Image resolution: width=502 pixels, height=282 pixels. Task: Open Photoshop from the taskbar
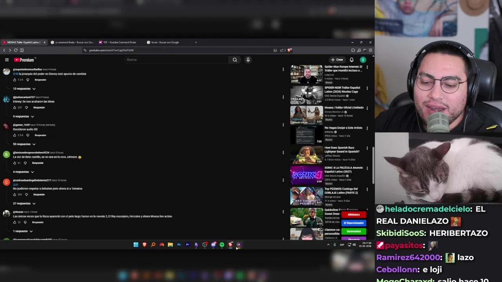click(179, 245)
